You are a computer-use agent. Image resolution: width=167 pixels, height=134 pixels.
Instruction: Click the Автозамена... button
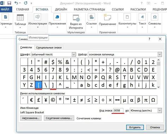click(31, 118)
